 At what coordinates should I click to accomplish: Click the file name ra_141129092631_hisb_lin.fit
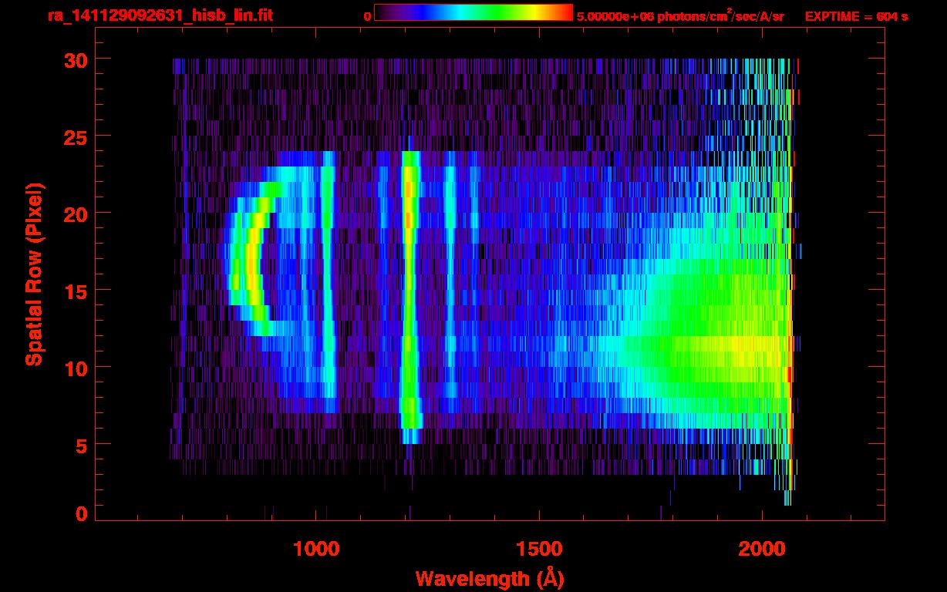tap(160, 15)
